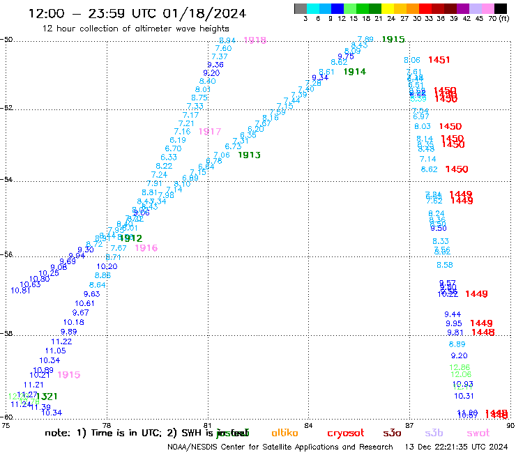Screen dimensions: 516x453
Task: Click the wave height value '10.20'
Action: 107,266
